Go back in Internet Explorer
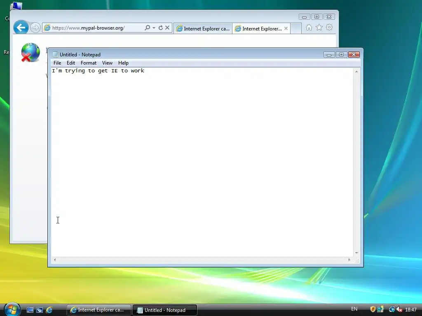 [21, 28]
